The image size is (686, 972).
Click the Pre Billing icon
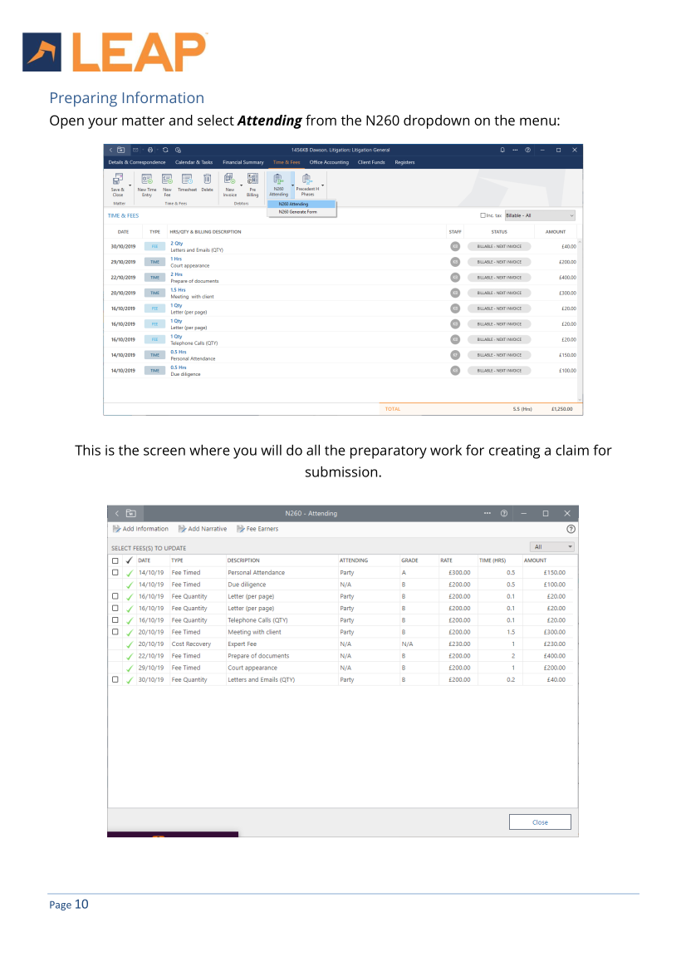(252, 178)
